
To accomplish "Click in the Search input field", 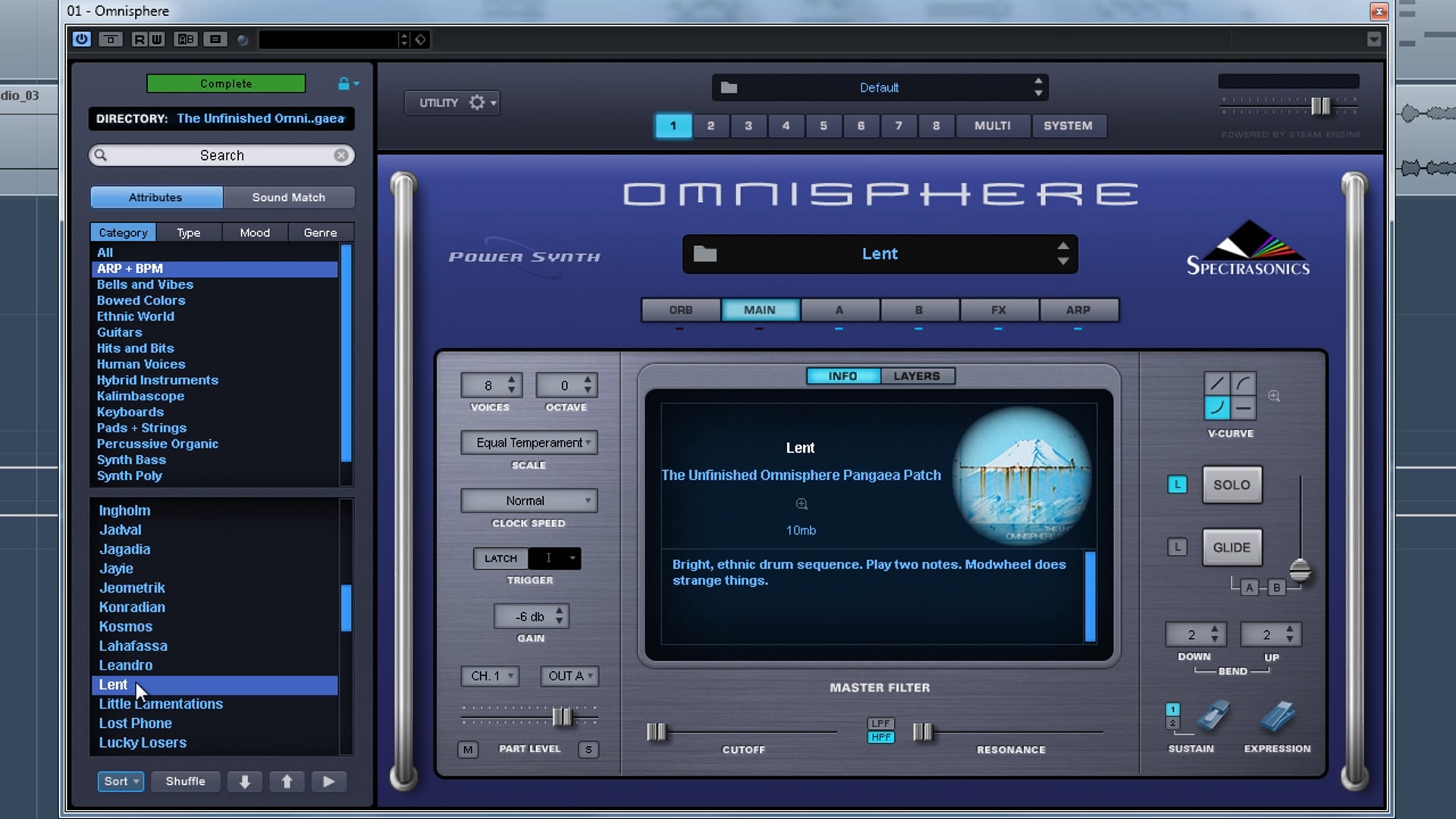I will coord(221,155).
